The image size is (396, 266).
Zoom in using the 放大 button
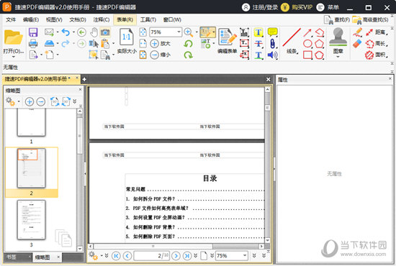point(160,43)
